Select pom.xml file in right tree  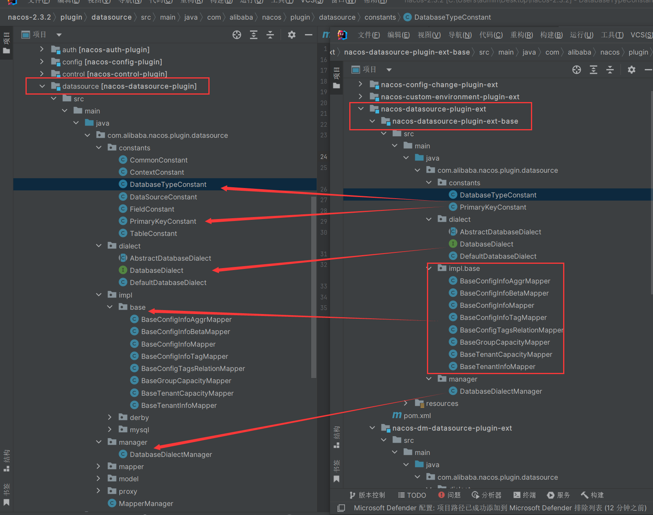[x=417, y=416]
